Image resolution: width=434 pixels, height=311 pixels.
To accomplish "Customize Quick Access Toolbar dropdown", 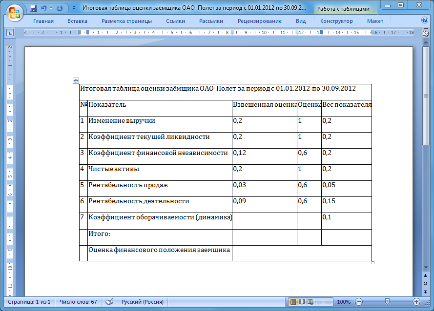I will [74, 8].
